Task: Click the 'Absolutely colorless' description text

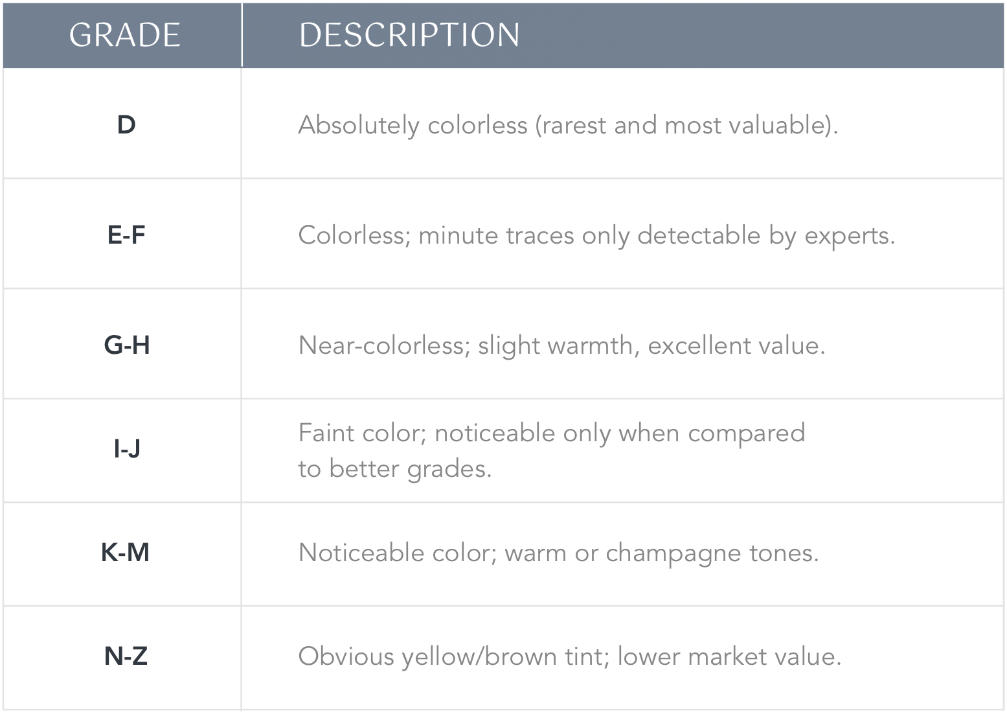Action: [413, 125]
